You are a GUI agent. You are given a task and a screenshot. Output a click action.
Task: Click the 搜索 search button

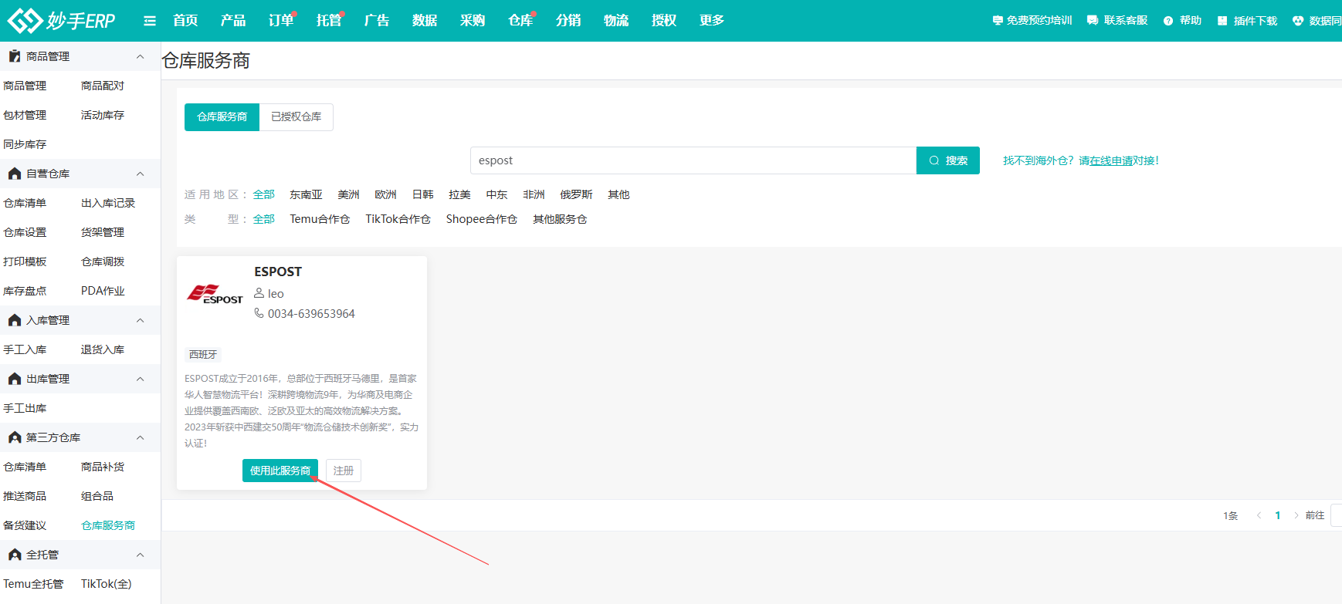(x=948, y=160)
